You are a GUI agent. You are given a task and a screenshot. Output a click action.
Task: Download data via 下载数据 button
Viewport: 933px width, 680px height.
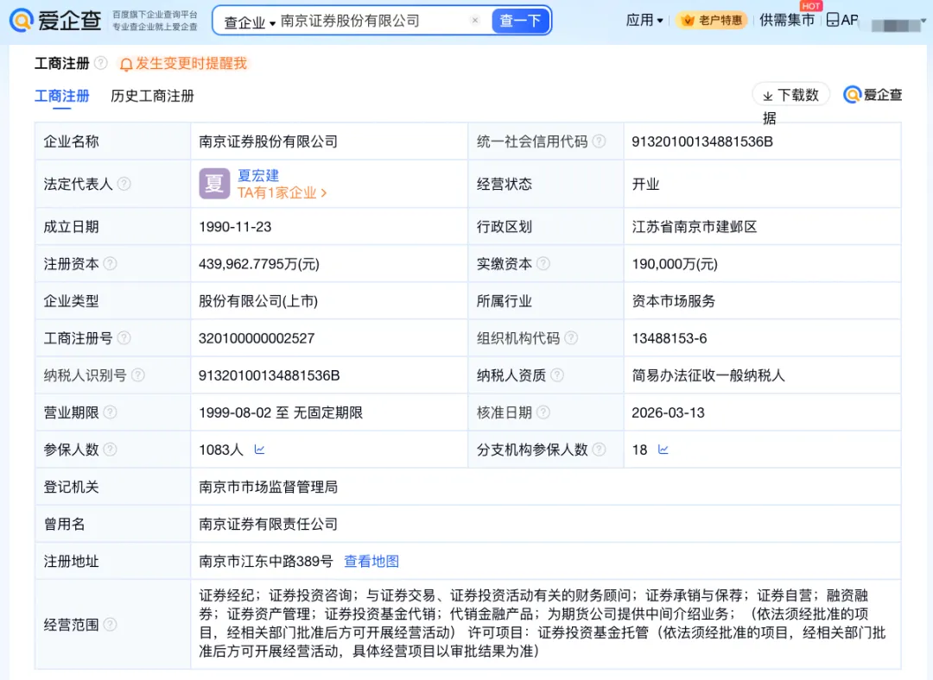[x=791, y=95]
